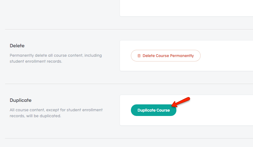Image resolution: width=253 pixels, height=147 pixels.
Task: Click the word 'Permanently' on the delete button
Action: point(182,56)
